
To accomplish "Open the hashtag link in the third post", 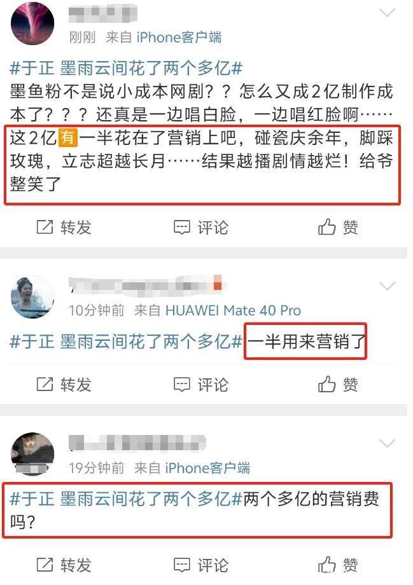I will click(126, 499).
